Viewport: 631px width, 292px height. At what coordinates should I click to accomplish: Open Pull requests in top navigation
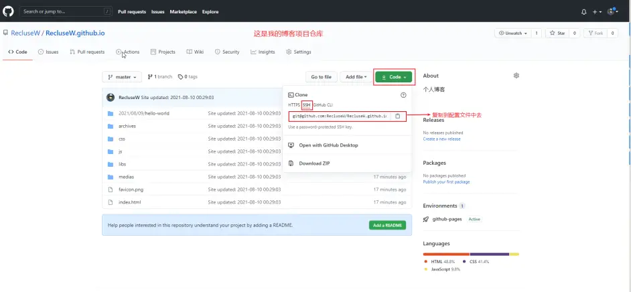pyautogui.click(x=131, y=11)
